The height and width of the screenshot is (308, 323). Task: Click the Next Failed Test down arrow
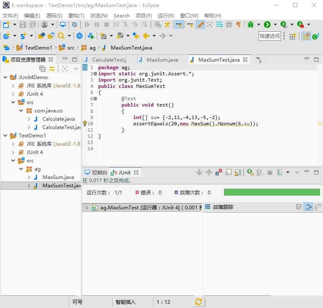199,172
